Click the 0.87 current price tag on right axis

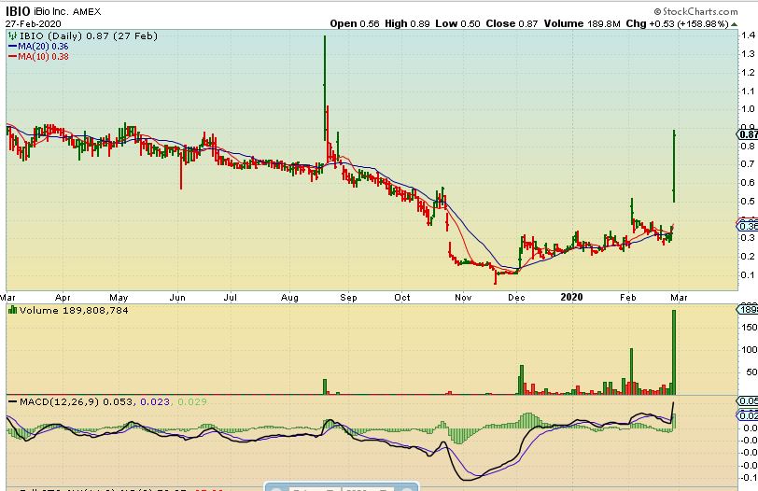tap(748, 134)
